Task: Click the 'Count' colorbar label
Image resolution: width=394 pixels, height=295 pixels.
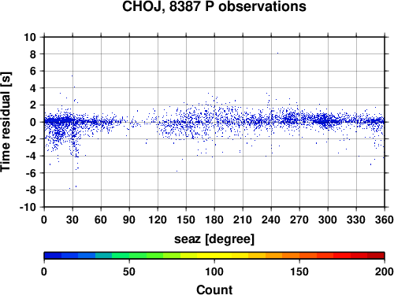Action: pos(214,289)
